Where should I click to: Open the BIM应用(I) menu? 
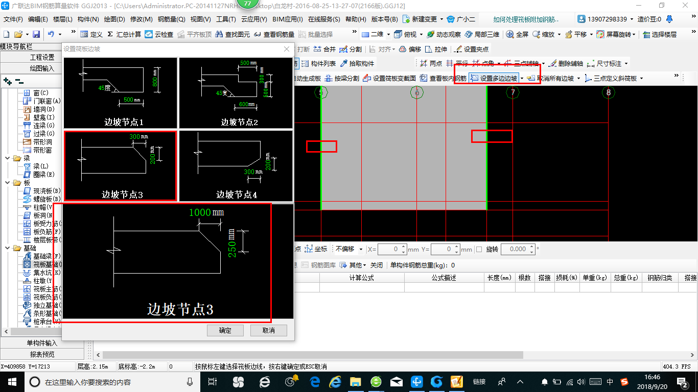[x=288, y=19]
